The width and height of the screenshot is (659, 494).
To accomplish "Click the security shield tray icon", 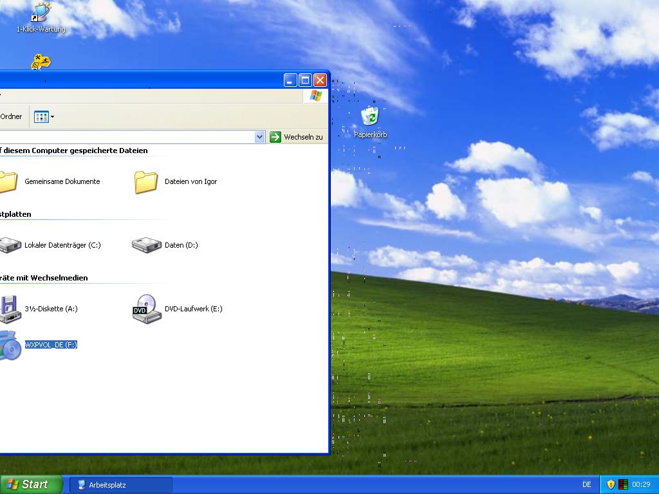I will tap(611, 484).
